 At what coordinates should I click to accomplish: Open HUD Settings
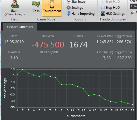113,14
